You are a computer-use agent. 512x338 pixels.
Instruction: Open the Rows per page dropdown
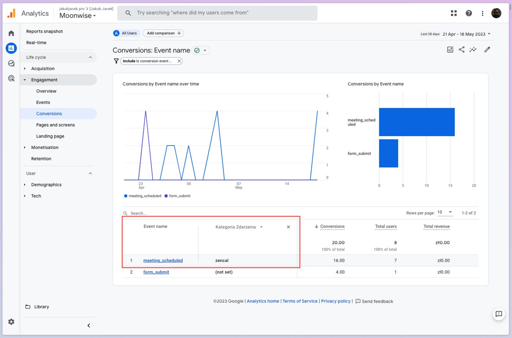[445, 212]
